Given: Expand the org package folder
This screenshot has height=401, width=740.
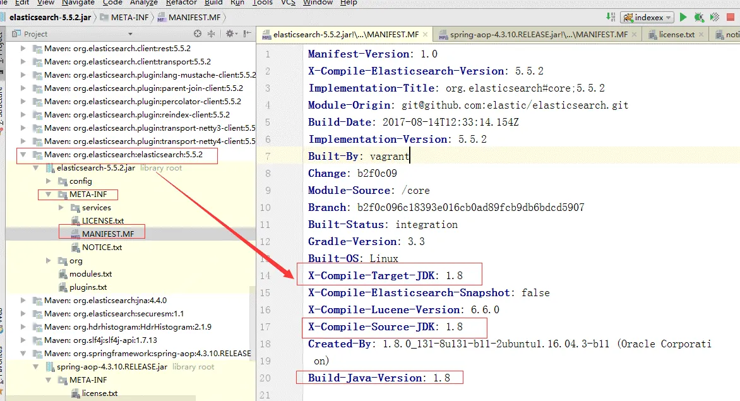Looking at the screenshot, I should point(48,260).
